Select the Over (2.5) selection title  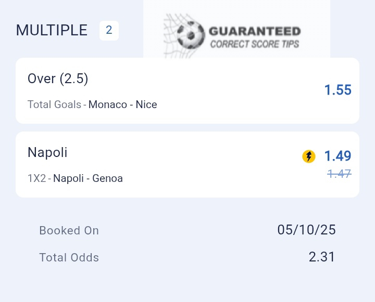(x=58, y=78)
